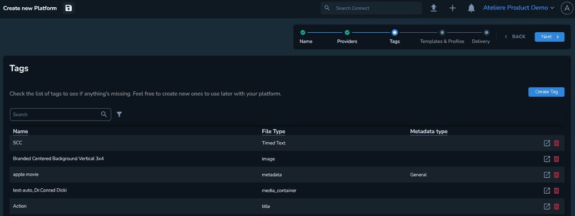Click the metadata file type cell
The height and width of the screenshot is (216, 575).
(x=272, y=175)
